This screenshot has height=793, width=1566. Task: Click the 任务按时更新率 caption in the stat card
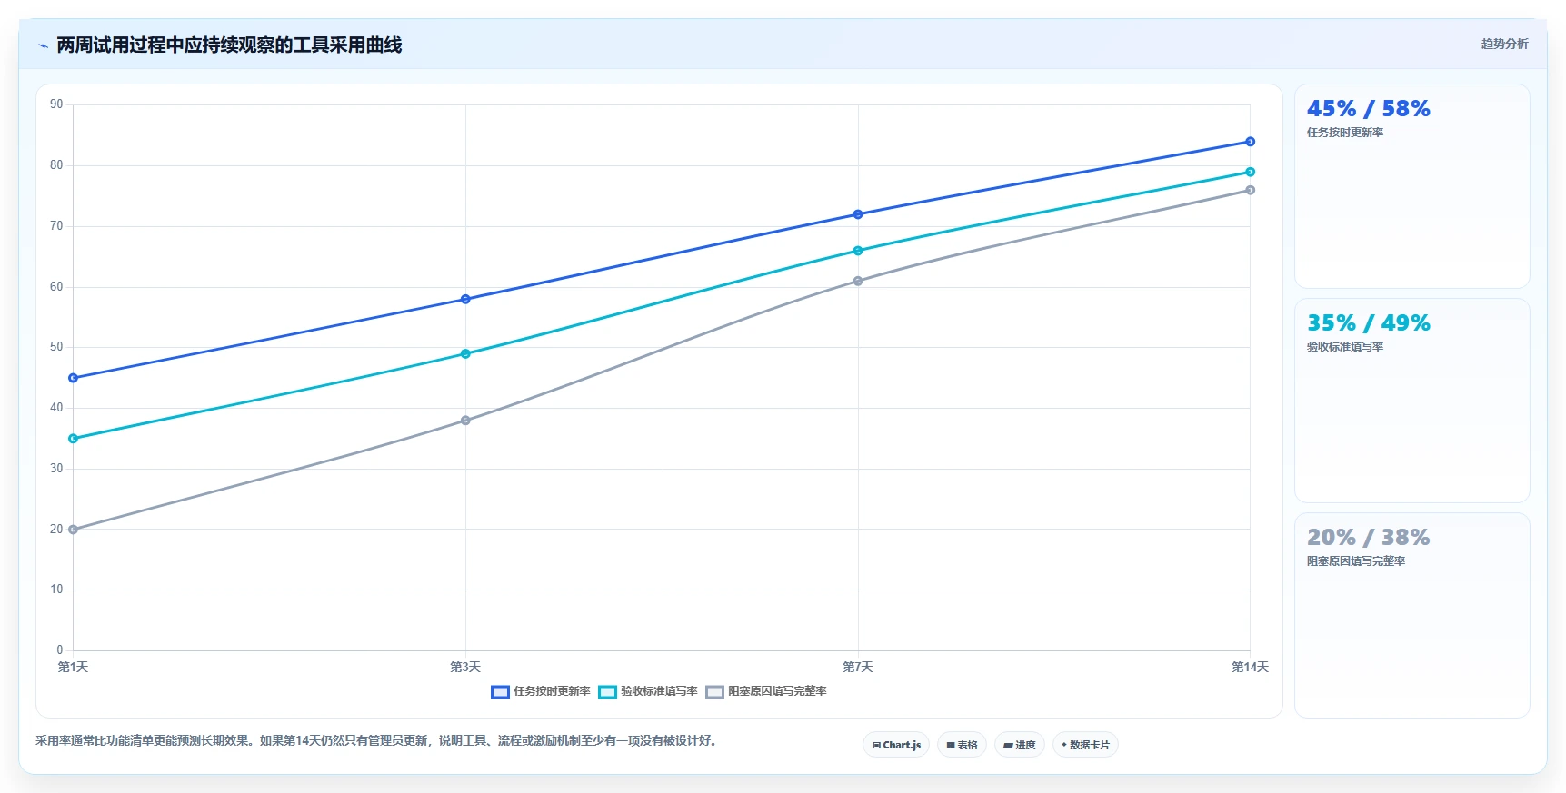(1345, 133)
